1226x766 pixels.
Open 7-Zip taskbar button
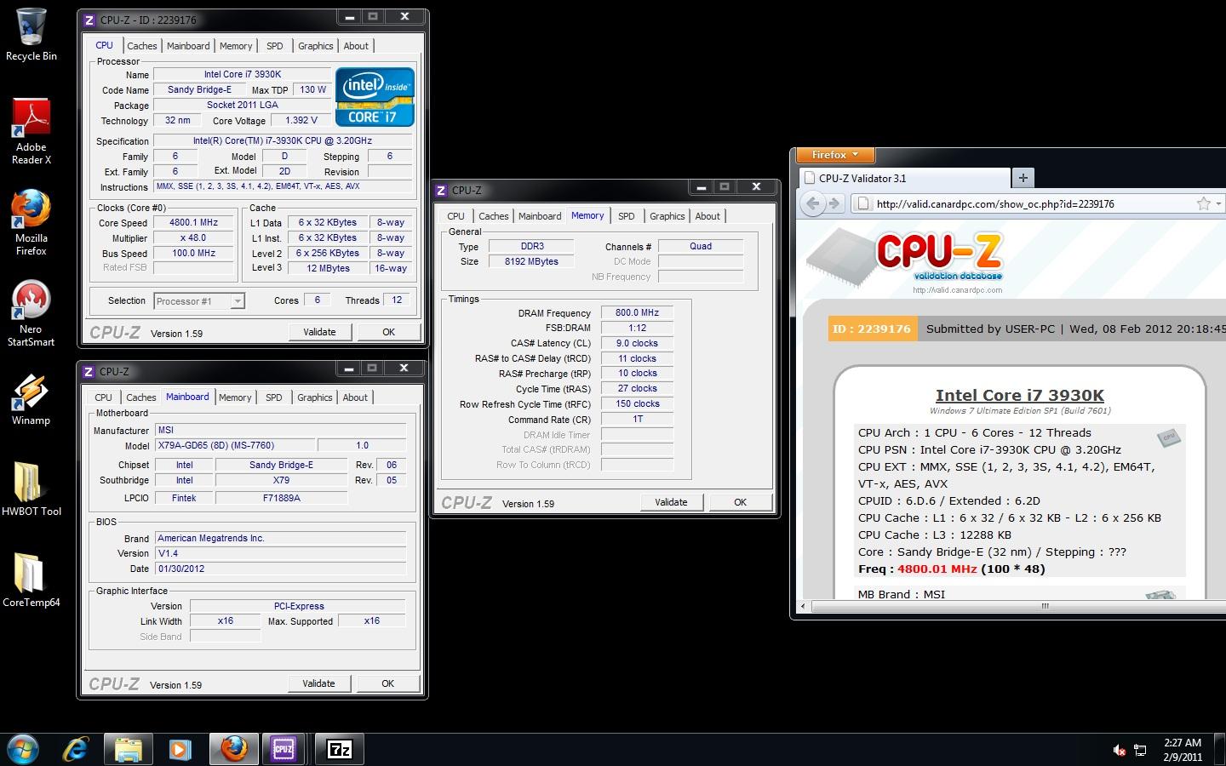point(340,749)
